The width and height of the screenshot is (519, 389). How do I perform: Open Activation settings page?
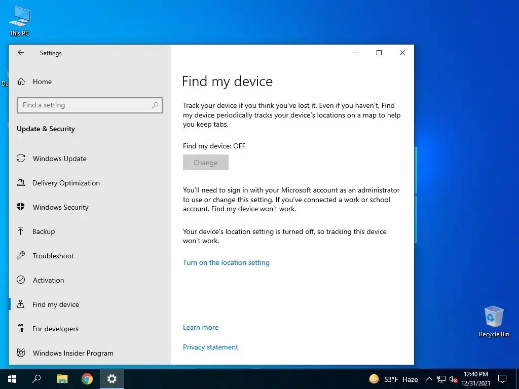coord(89,280)
